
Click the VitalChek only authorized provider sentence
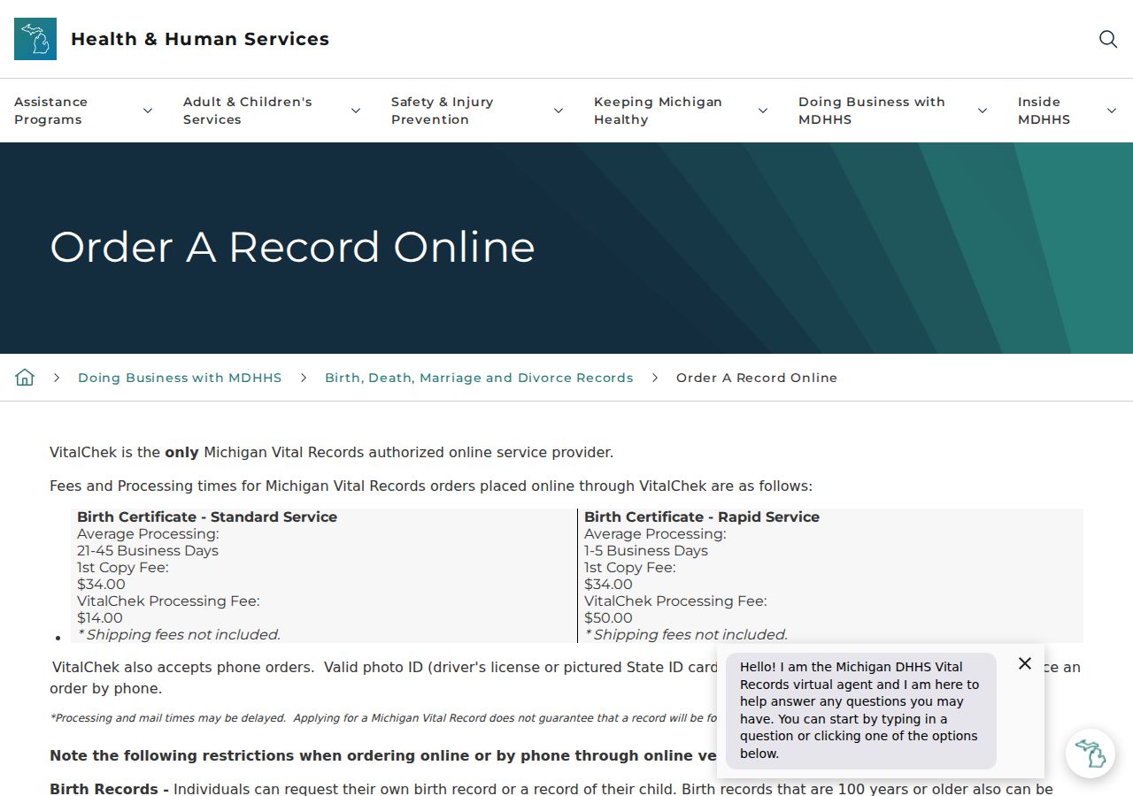(331, 452)
